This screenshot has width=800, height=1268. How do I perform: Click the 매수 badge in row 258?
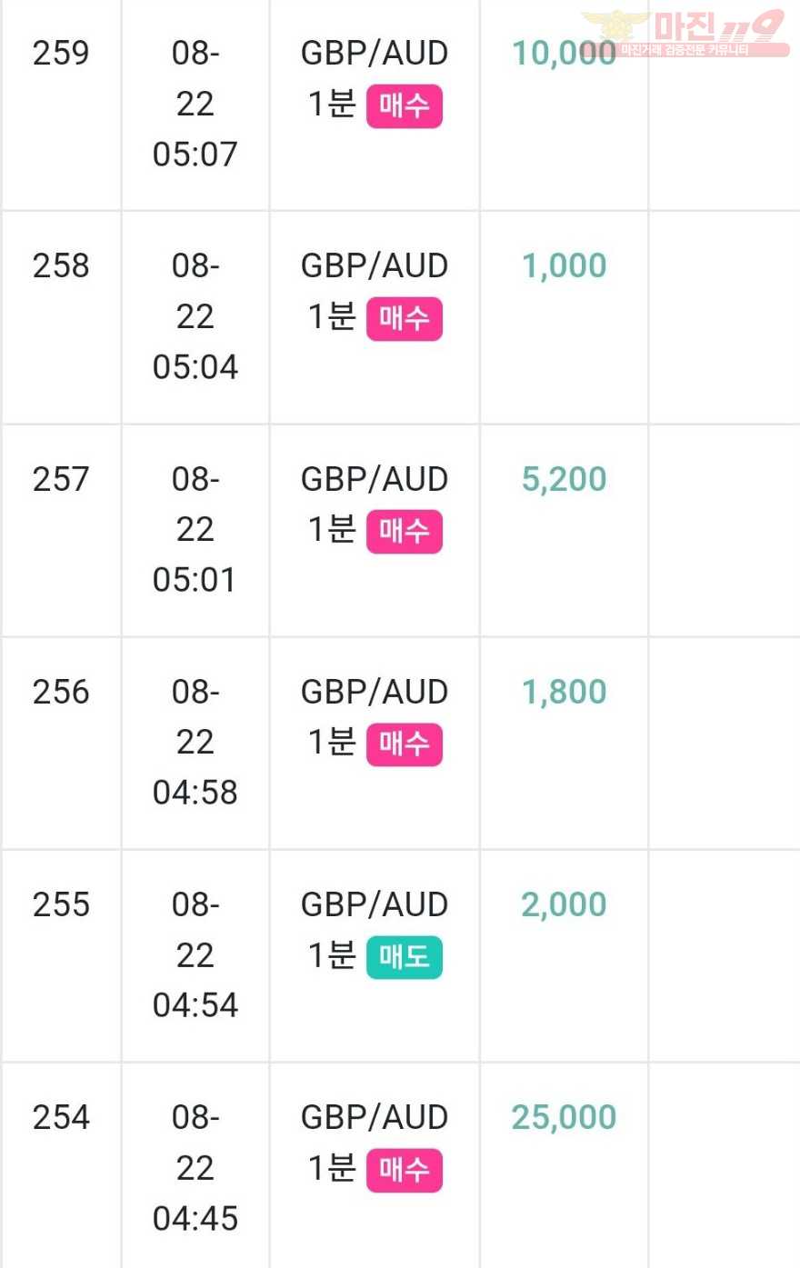click(x=405, y=318)
